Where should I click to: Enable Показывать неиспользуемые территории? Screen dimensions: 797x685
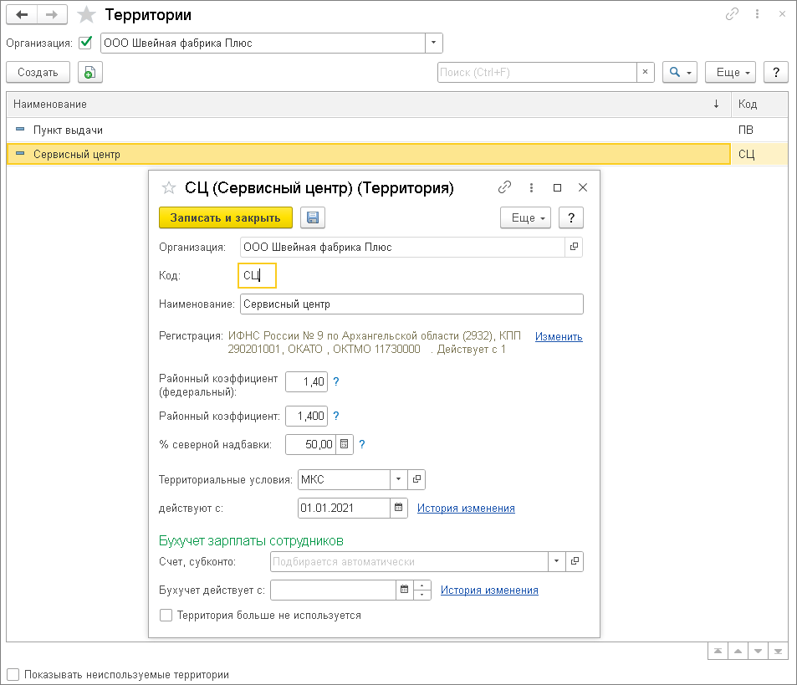click(x=13, y=674)
